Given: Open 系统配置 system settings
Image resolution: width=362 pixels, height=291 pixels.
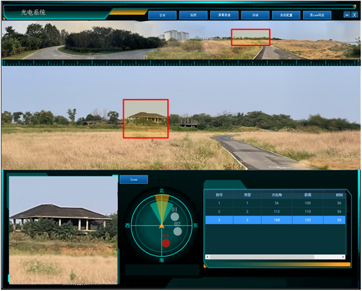Looking at the screenshot, I should tap(286, 15).
